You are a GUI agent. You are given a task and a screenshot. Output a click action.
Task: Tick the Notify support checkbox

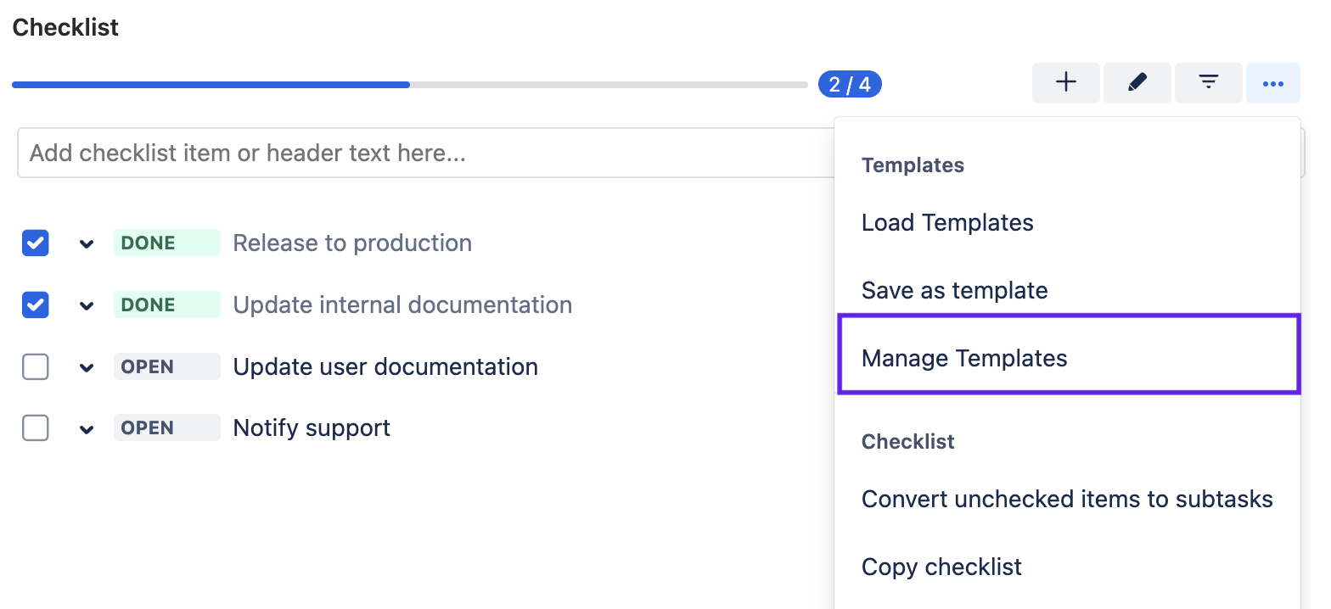(x=36, y=428)
